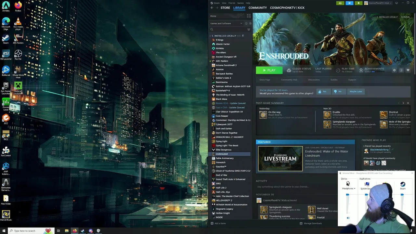Switch library to grid collections view icon
416x234 pixels.
(249, 16)
